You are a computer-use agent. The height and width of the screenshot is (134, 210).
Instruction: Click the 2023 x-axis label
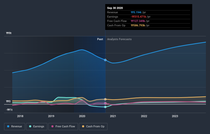175,116
